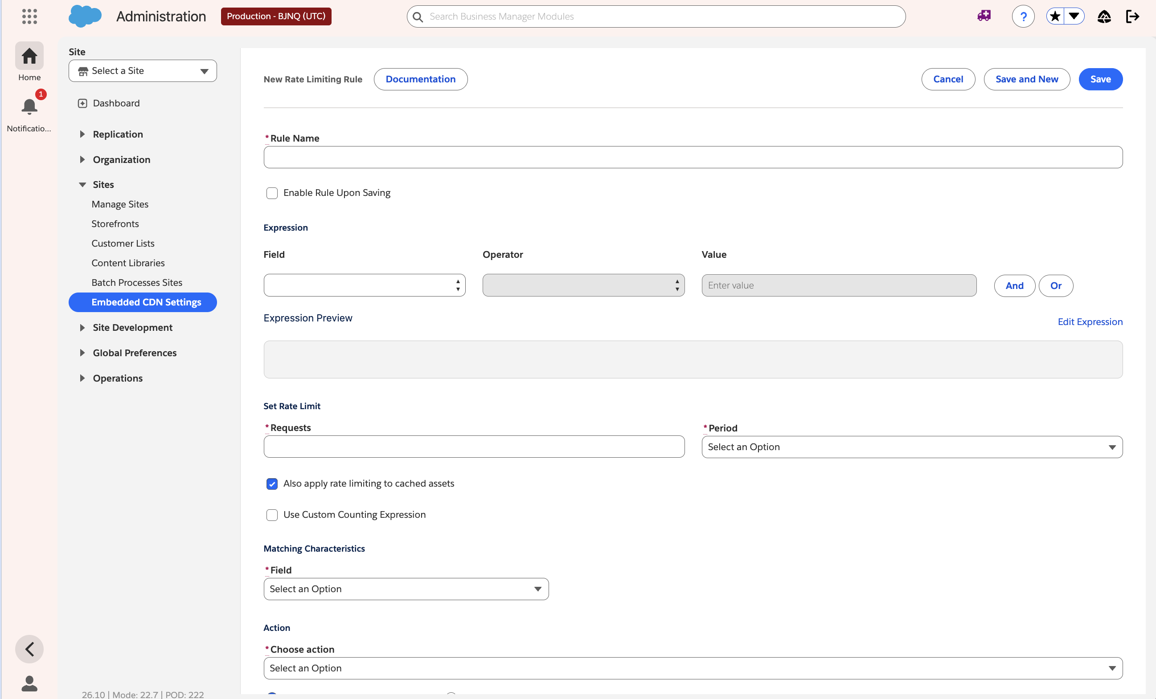Click the Dashboard plus-box icon

point(82,103)
